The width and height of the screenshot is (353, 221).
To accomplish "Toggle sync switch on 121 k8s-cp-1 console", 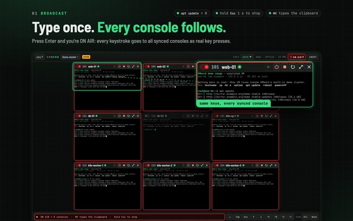I will 216,116.
